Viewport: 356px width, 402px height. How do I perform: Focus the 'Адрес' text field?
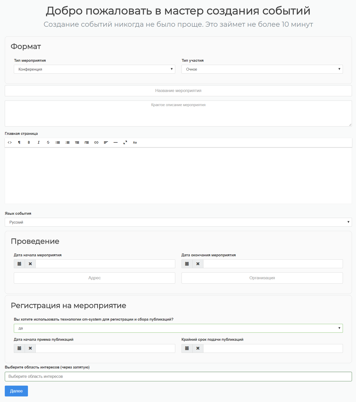coord(94,278)
